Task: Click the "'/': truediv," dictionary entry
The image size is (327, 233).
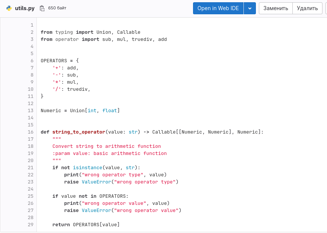Action: (71, 89)
